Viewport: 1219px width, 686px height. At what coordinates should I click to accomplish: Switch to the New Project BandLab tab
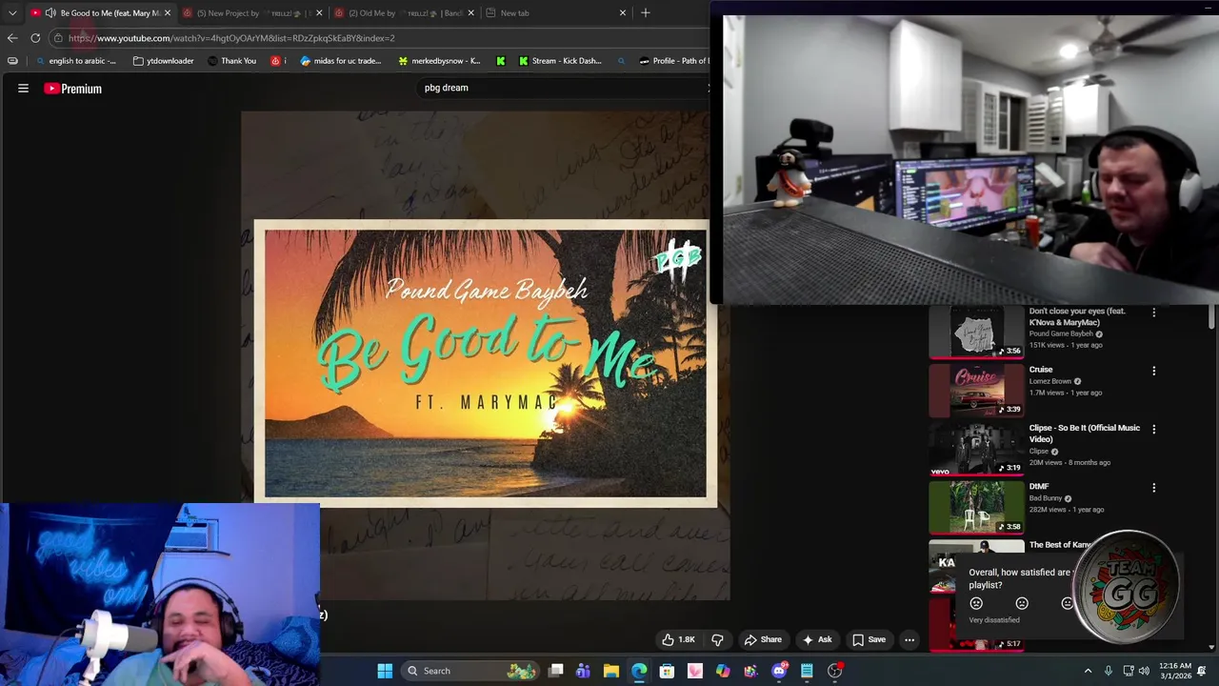tap(252, 13)
